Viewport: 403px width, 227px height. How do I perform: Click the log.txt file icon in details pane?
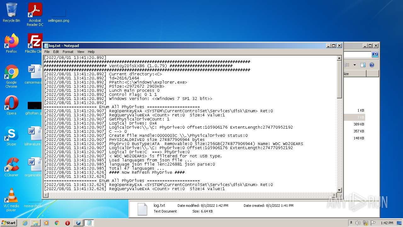click(x=142, y=209)
